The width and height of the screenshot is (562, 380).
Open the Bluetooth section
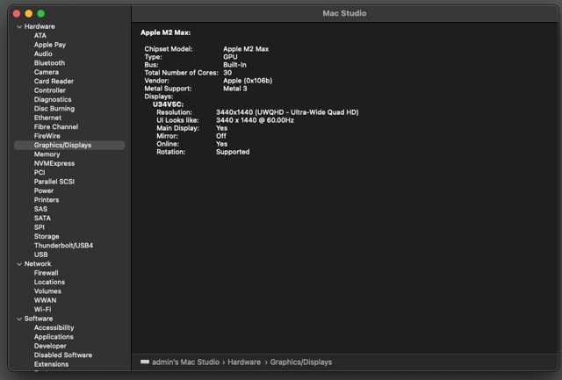click(x=49, y=63)
